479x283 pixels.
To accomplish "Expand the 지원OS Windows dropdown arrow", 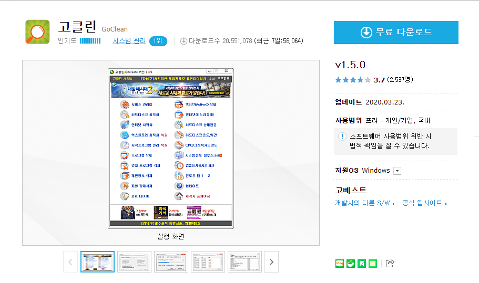I will click(397, 171).
